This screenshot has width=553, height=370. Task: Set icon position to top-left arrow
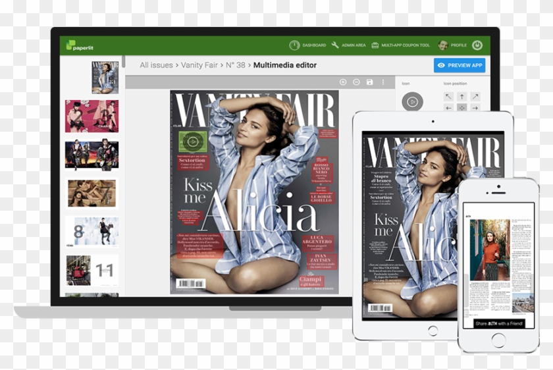[x=448, y=97]
